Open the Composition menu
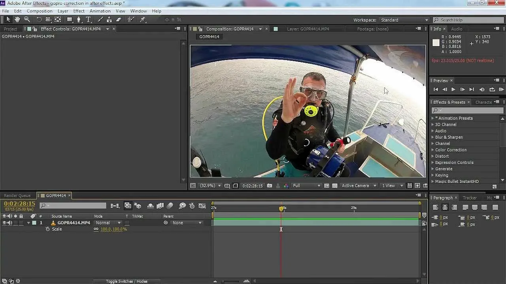 40,11
